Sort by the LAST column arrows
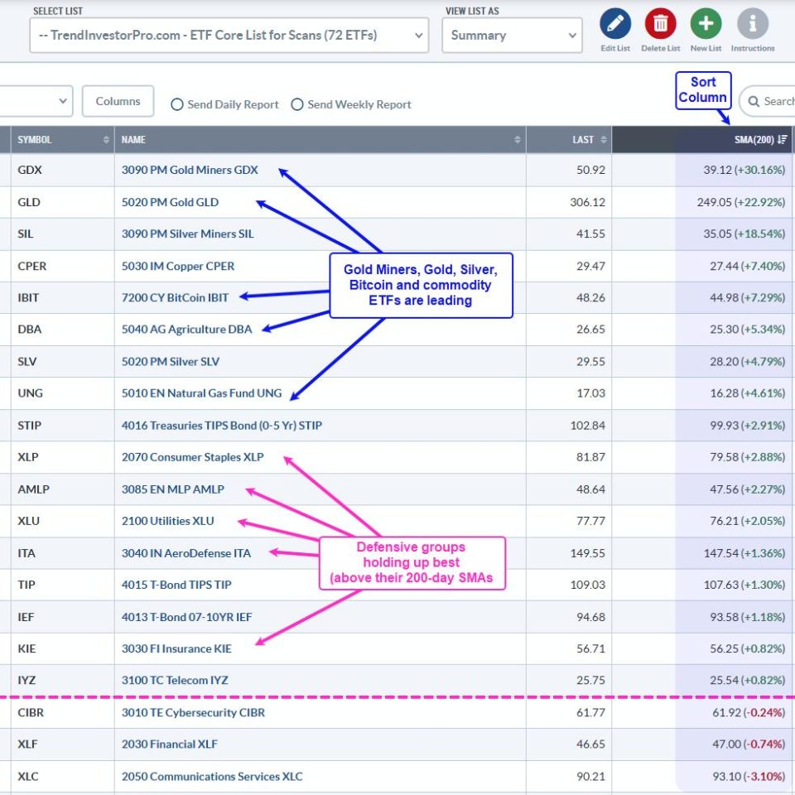 604,140
